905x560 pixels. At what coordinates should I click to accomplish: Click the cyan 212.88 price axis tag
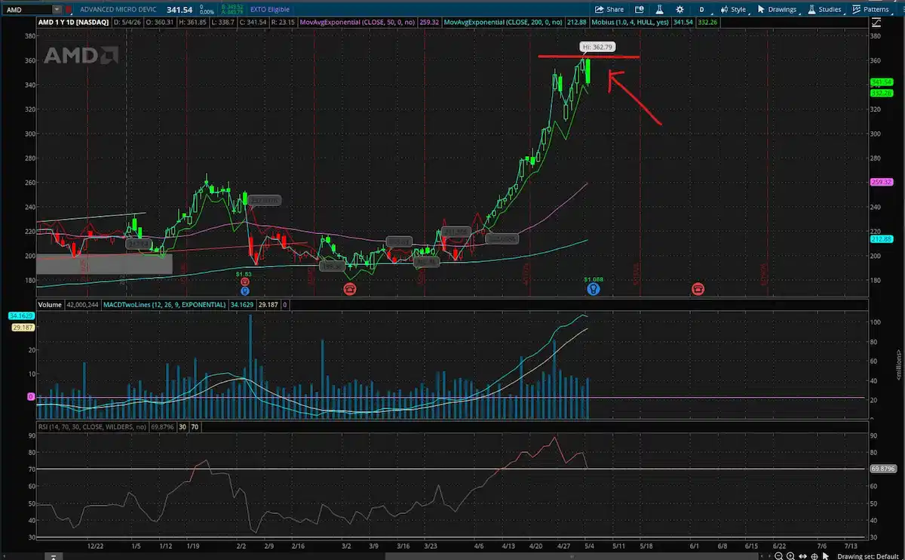point(882,238)
